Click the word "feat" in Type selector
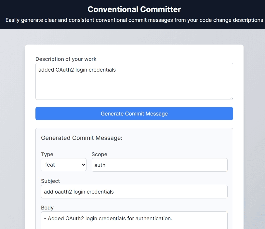 (x=50, y=165)
